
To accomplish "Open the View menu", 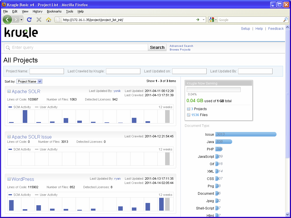I will 25,11.
